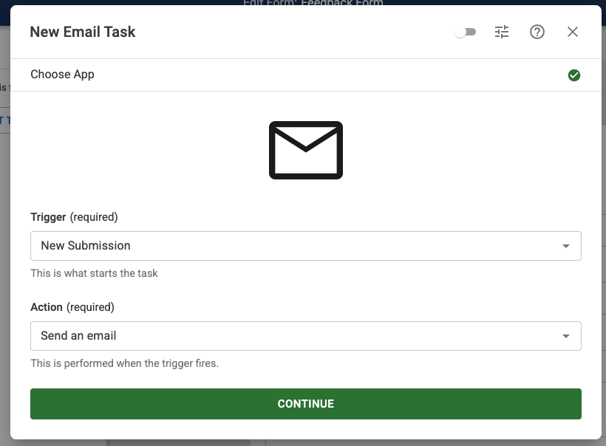This screenshot has width=606, height=446.
Task: Click the blue tab behind dialog's left edge
Action: tap(4, 120)
